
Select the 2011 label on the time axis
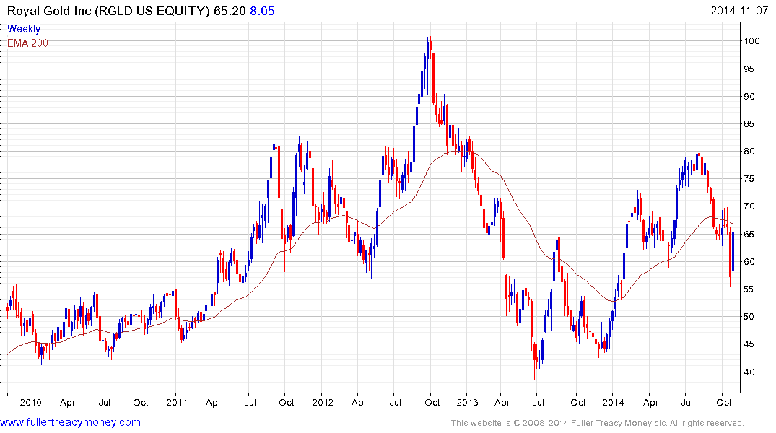(176, 402)
